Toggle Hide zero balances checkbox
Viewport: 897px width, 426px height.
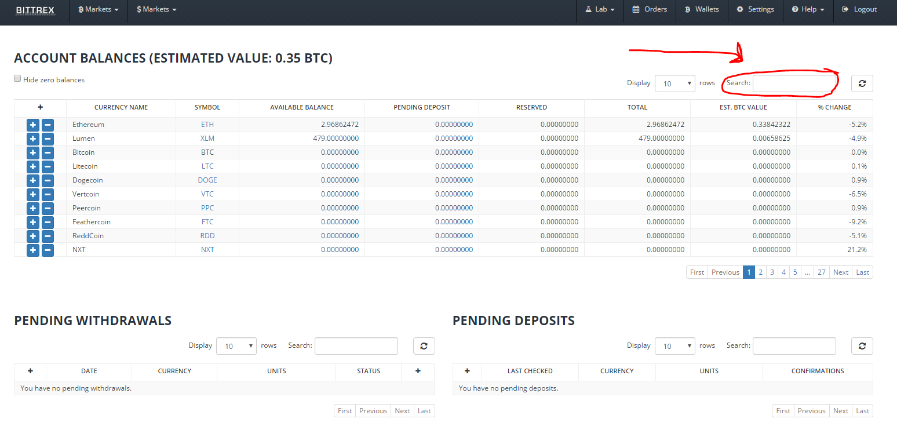click(x=17, y=79)
